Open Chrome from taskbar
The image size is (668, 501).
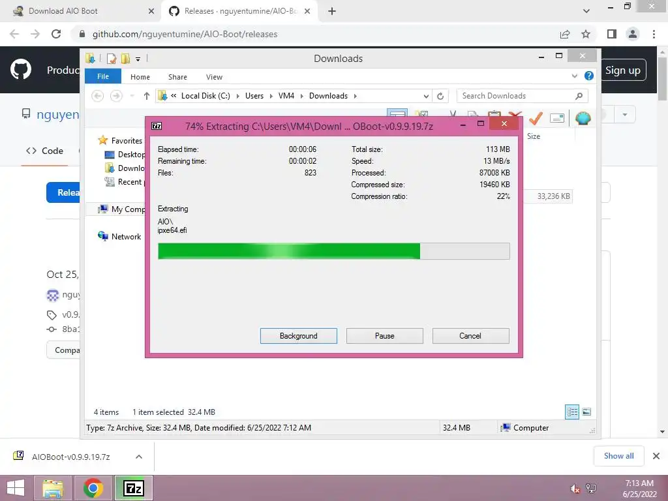[x=93, y=488]
